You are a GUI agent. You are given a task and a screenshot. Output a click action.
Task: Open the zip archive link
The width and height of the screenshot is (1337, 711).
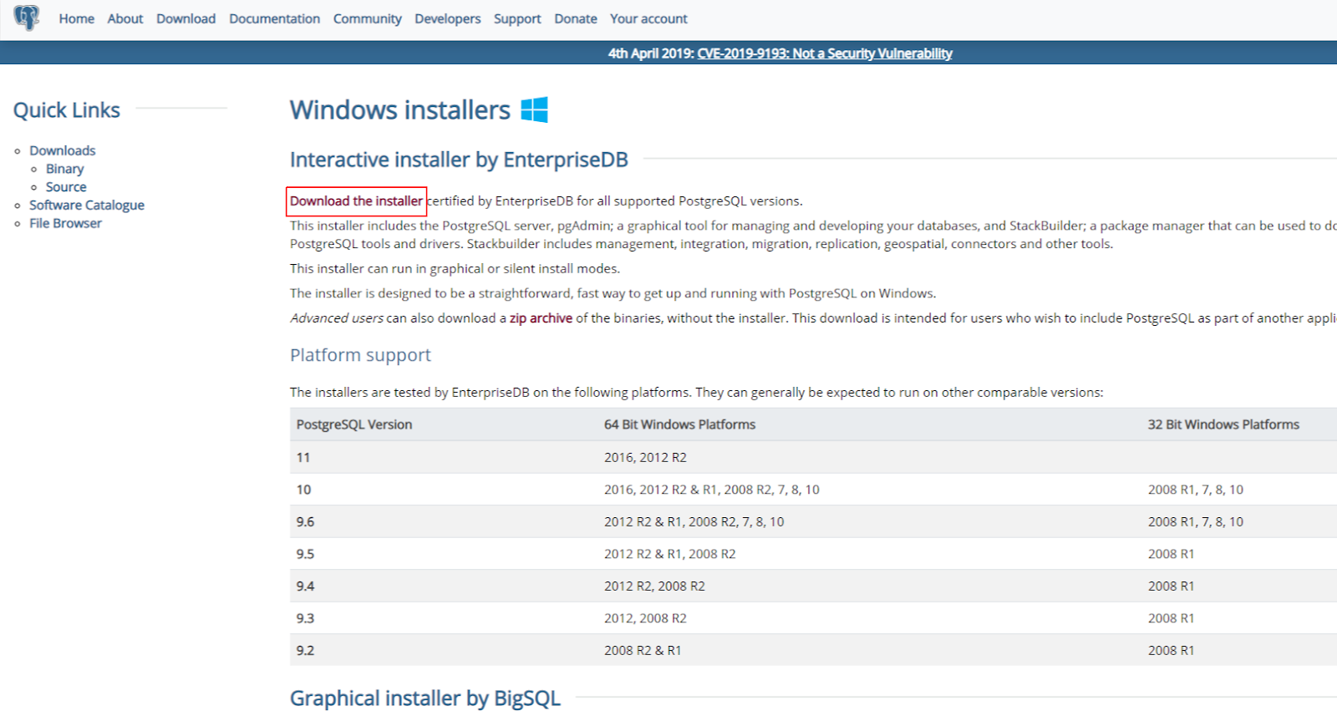point(541,318)
